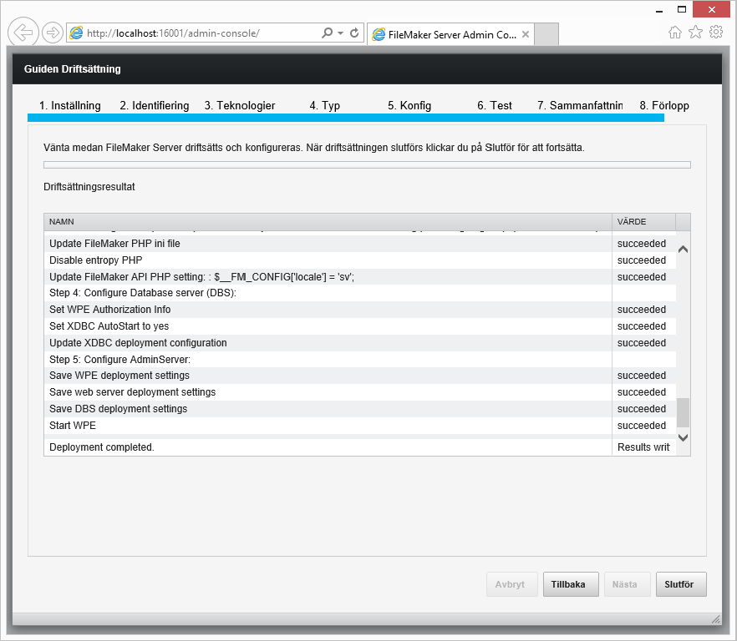
Task: Refresh the page with the reload icon
Action: click(x=354, y=33)
